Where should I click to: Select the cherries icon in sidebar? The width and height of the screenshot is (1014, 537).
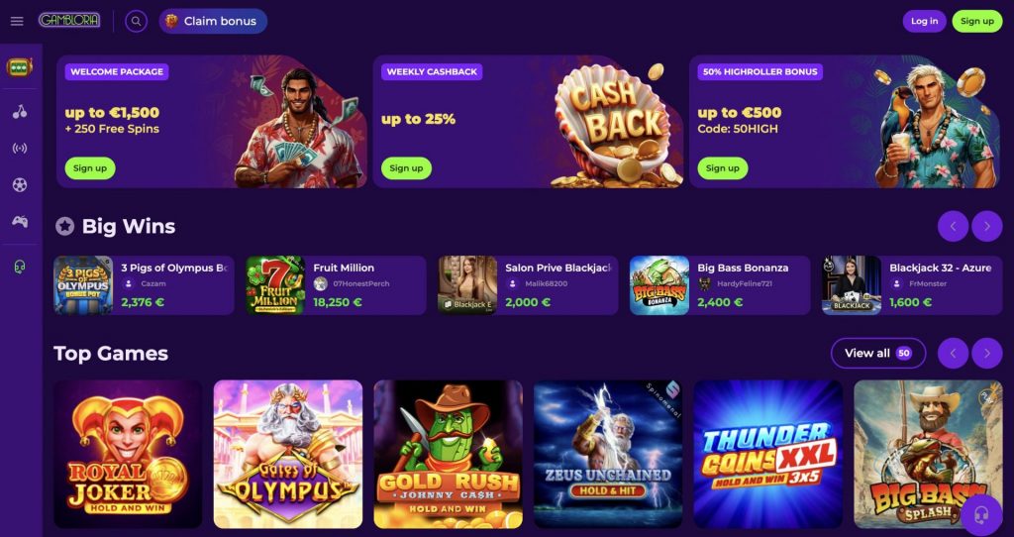(x=20, y=112)
